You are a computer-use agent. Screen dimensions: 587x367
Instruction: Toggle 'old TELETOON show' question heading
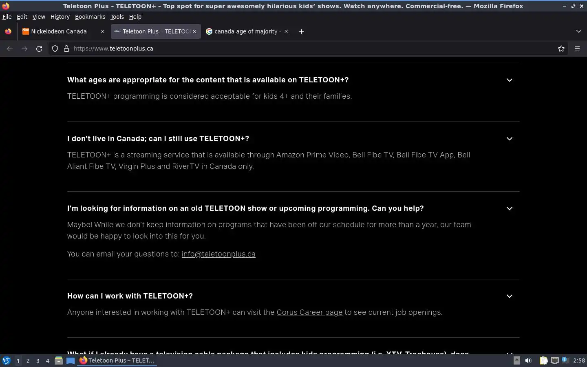tap(245, 208)
